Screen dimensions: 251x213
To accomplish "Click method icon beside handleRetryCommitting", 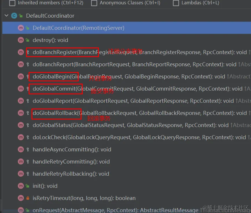I will pos(21,162).
